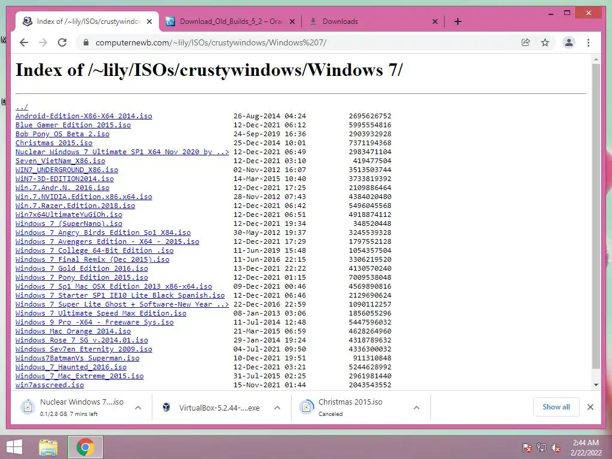This screenshot has height=459, width=612.
Task: Open Seven_VietNam_X86.iso link
Action: point(60,161)
